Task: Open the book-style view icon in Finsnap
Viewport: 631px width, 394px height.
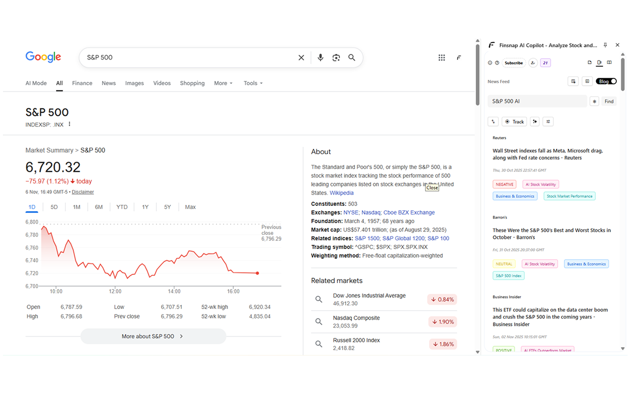Action: [609, 63]
